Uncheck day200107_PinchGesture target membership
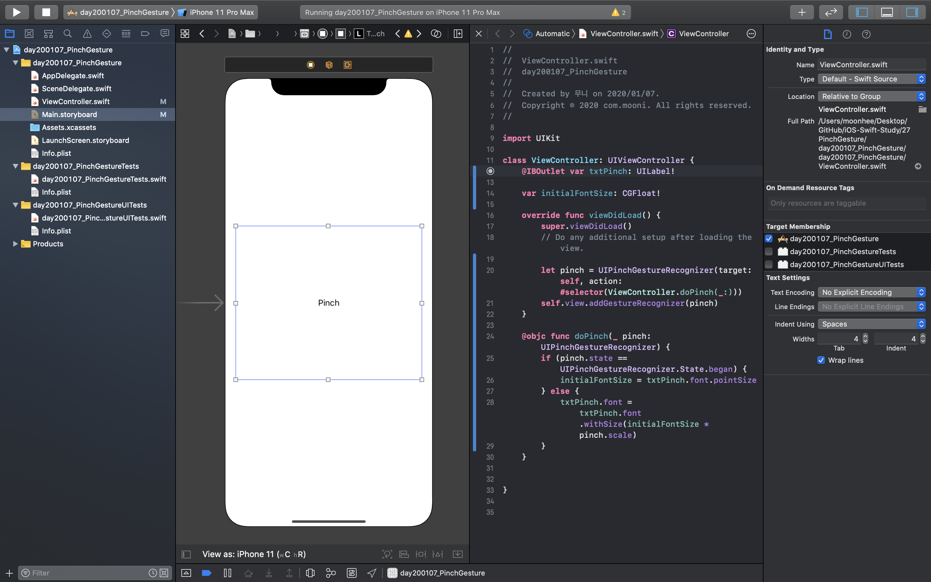 769,239
